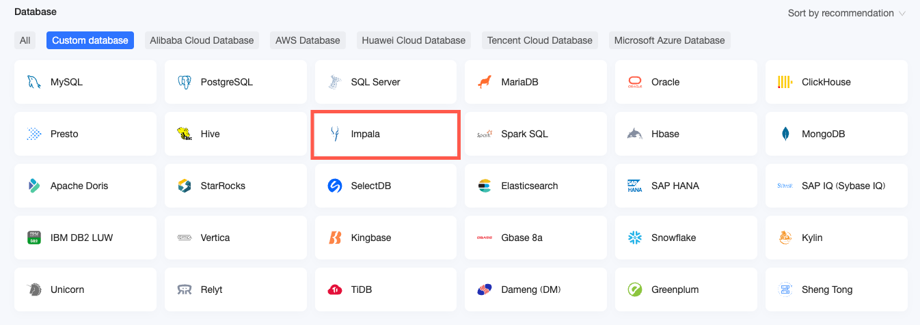
Task: Click the TiDB red cloud icon
Action: [334, 289]
